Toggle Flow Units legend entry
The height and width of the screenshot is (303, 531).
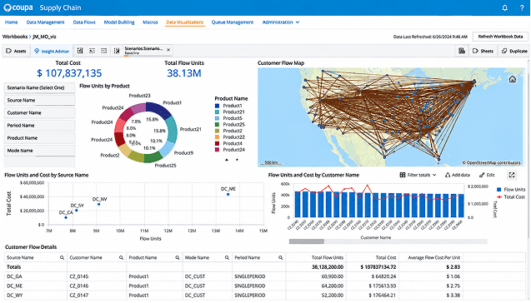(511, 190)
